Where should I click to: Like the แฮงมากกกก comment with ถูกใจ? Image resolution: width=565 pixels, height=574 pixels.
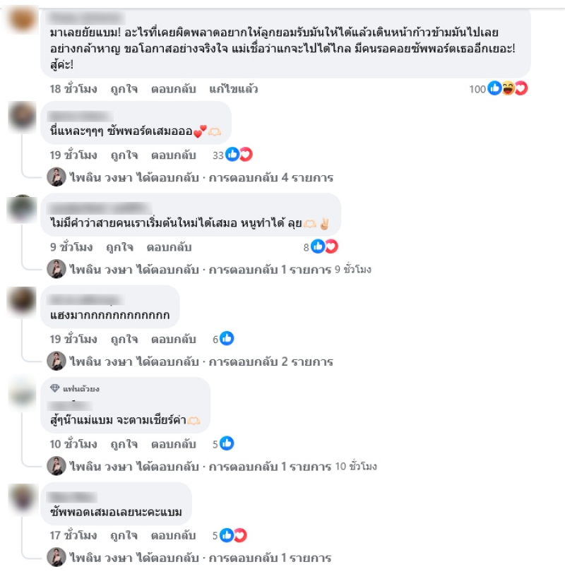tap(124, 340)
